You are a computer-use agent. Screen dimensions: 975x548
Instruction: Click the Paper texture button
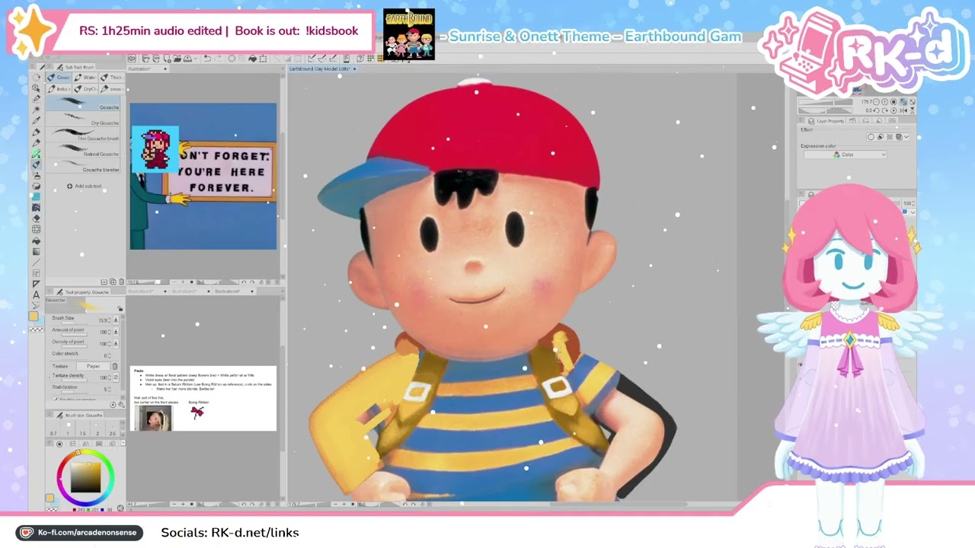click(x=93, y=366)
